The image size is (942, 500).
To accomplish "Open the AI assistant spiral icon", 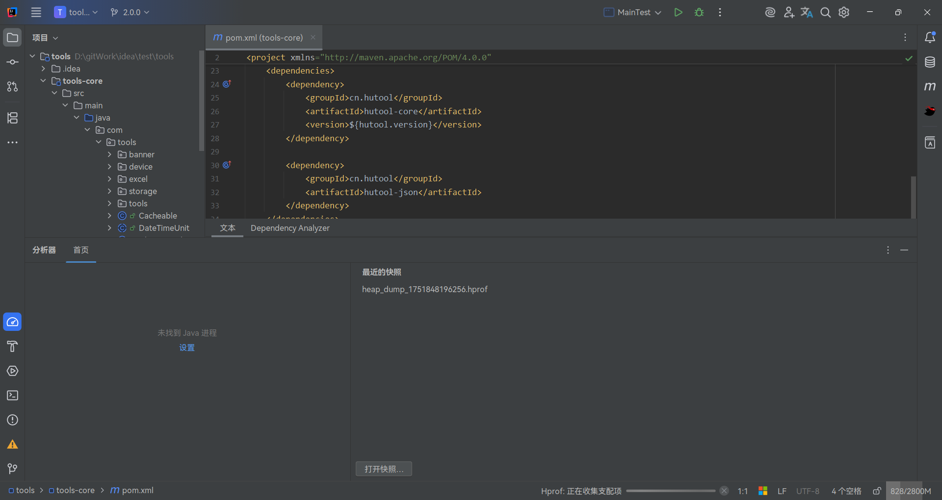I will click(x=770, y=12).
